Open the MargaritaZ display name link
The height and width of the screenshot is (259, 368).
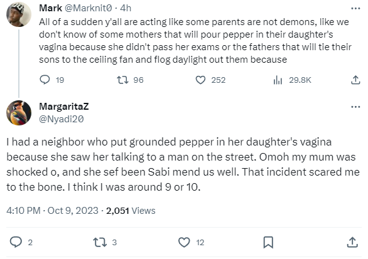(64, 107)
